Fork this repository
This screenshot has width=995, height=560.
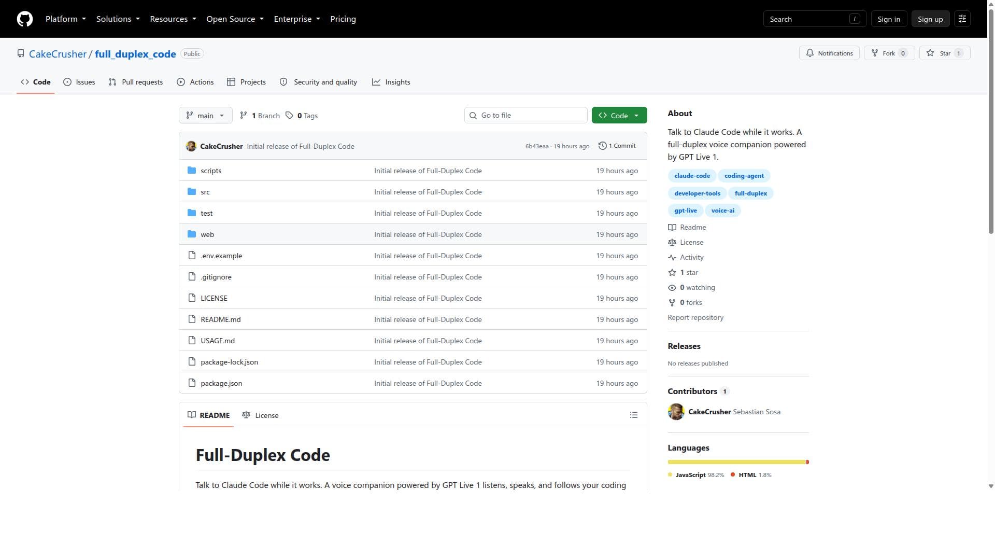889,53
